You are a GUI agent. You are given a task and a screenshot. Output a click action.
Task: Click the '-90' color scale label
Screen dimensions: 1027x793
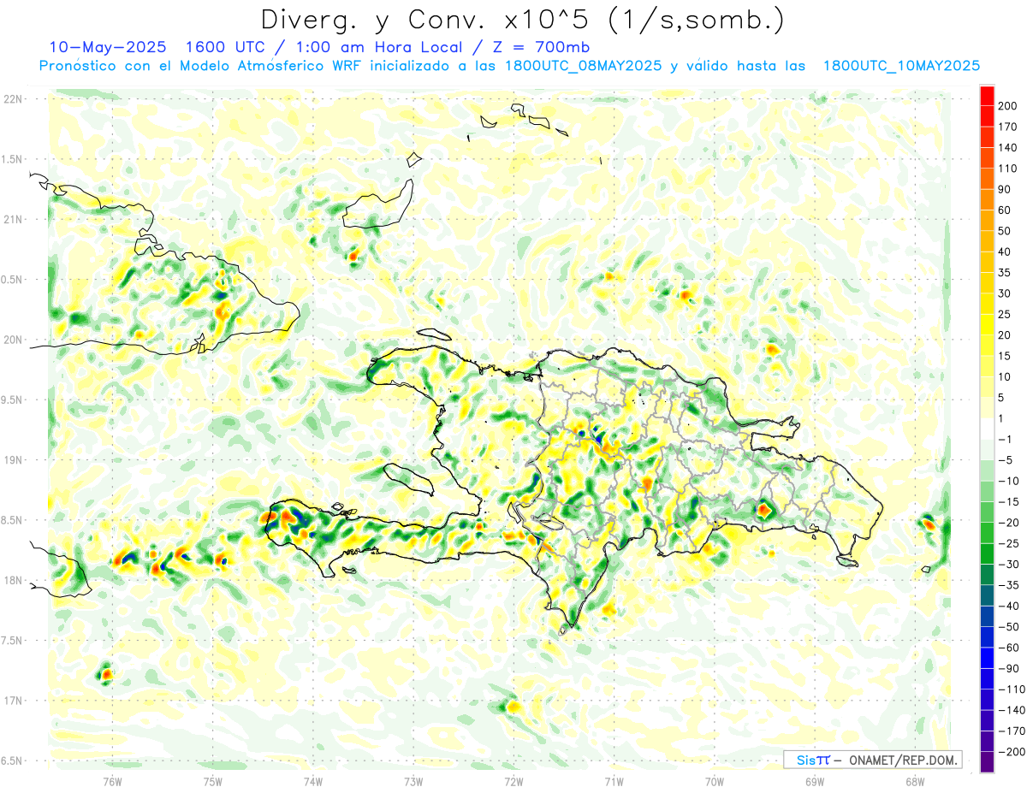click(1008, 668)
